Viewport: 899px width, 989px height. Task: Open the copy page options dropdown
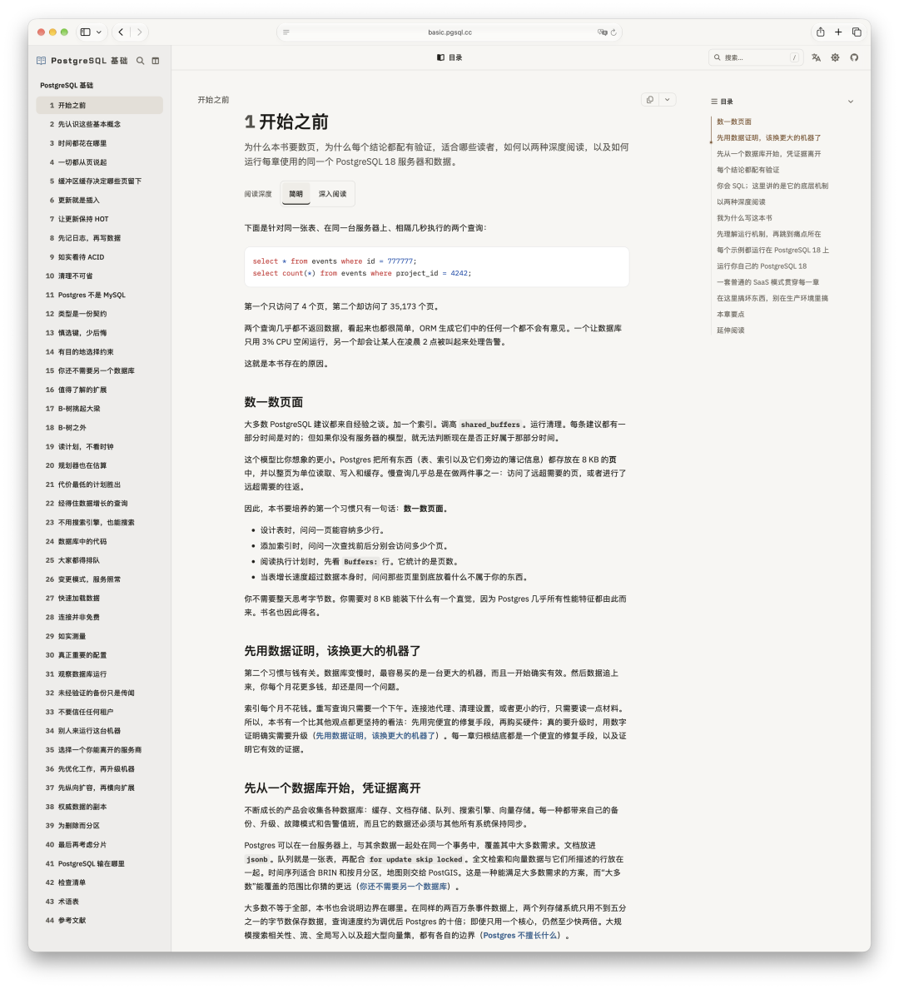pyautogui.click(x=668, y=100)
